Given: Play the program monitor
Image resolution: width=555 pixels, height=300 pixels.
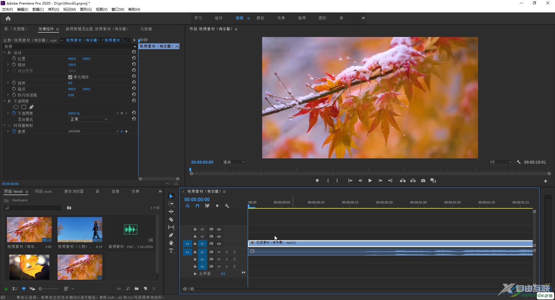Looking at the screenshot, I should [370, 181].
